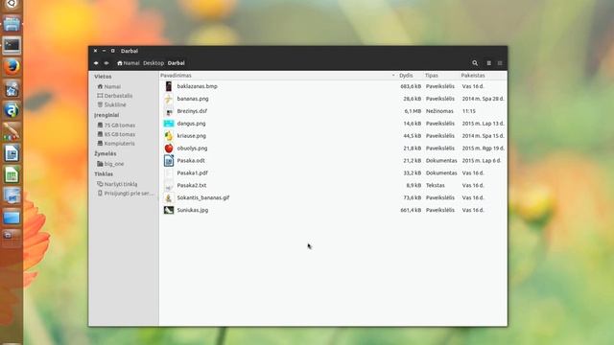Click the Suniukas.jpg file name
The height and width of the screenshot is (345, 614).
click(192, 210)
